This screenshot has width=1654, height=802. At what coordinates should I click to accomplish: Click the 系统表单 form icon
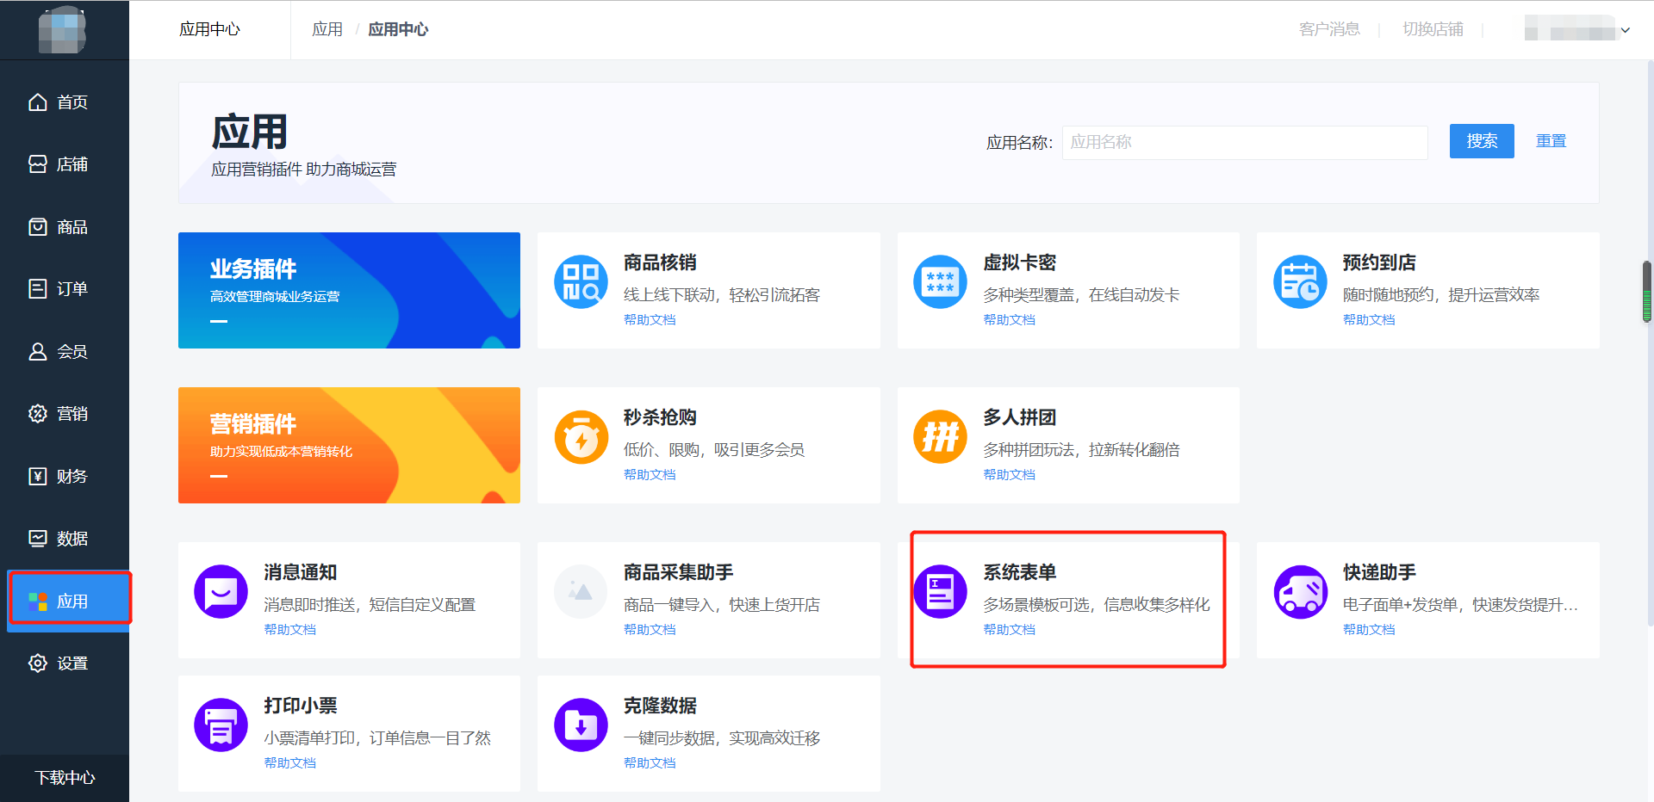tap(940, 592)
